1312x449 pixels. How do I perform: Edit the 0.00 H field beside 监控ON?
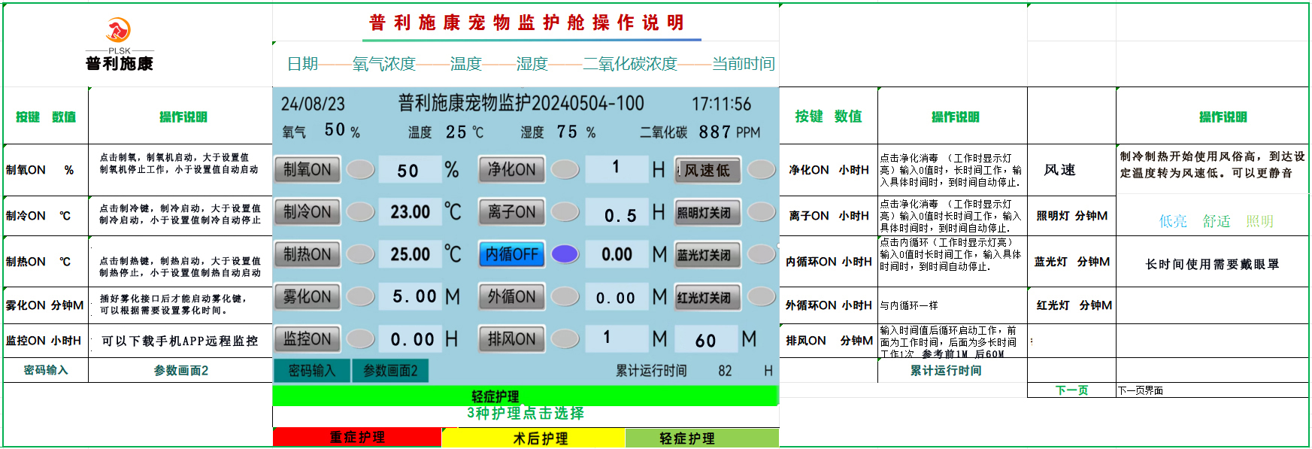[x=410, y=339]
